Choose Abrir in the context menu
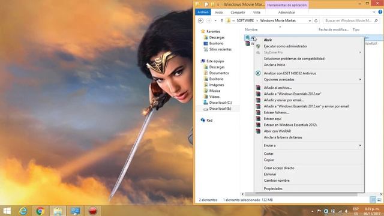This screenshot has height=216, width=384. point(309,40)
